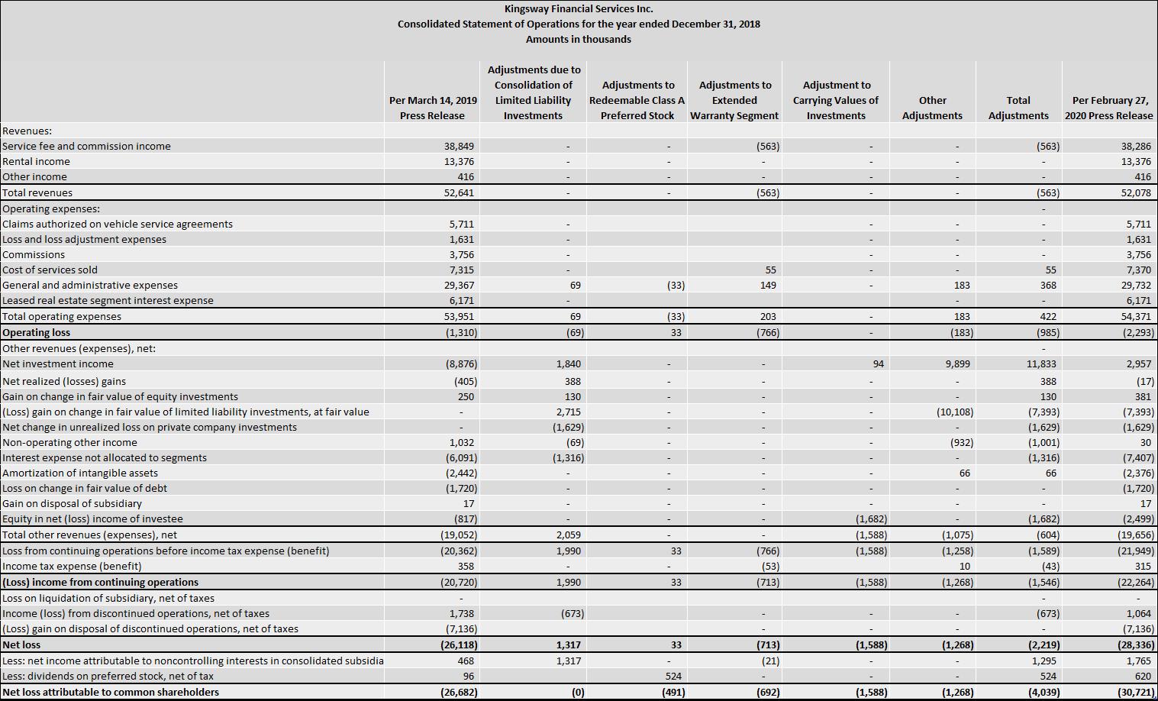Click the 38,849 service fee value

(x=460, y=146)
